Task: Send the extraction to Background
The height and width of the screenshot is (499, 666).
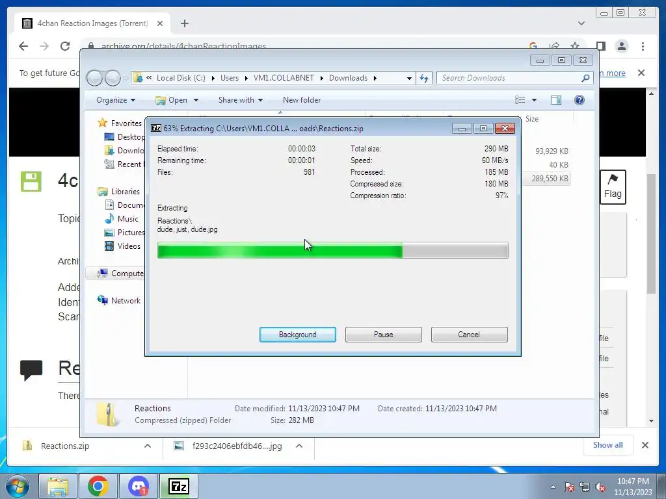Action: [297, 335]
